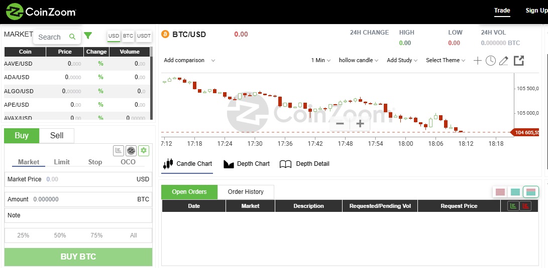
Task: Select BTC market filter
Action: click(x=128, y=36)
